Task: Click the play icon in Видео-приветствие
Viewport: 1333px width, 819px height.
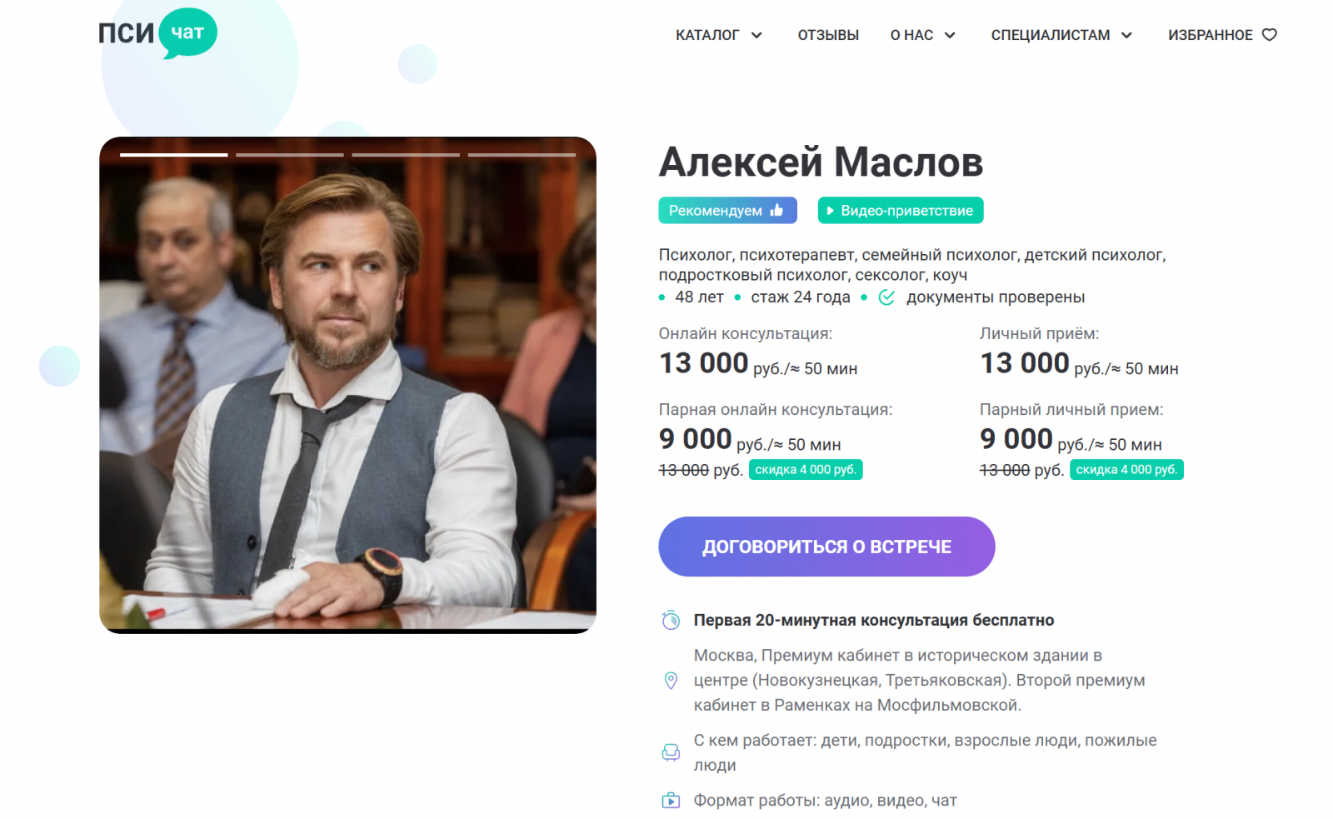Action: 830,211
